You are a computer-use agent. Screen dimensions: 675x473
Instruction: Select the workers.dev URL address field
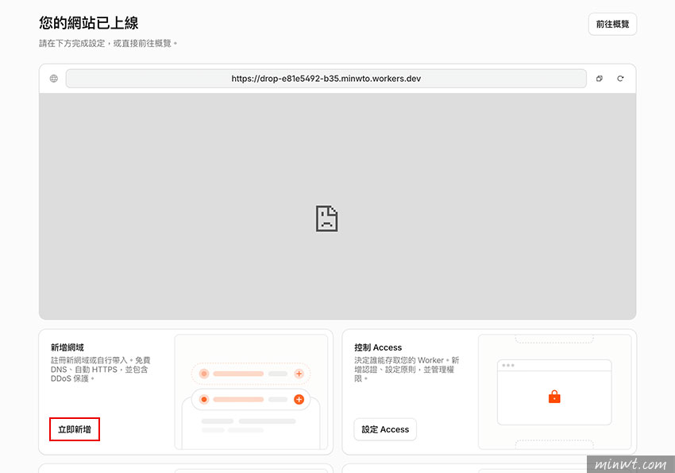tap(326, 79)
